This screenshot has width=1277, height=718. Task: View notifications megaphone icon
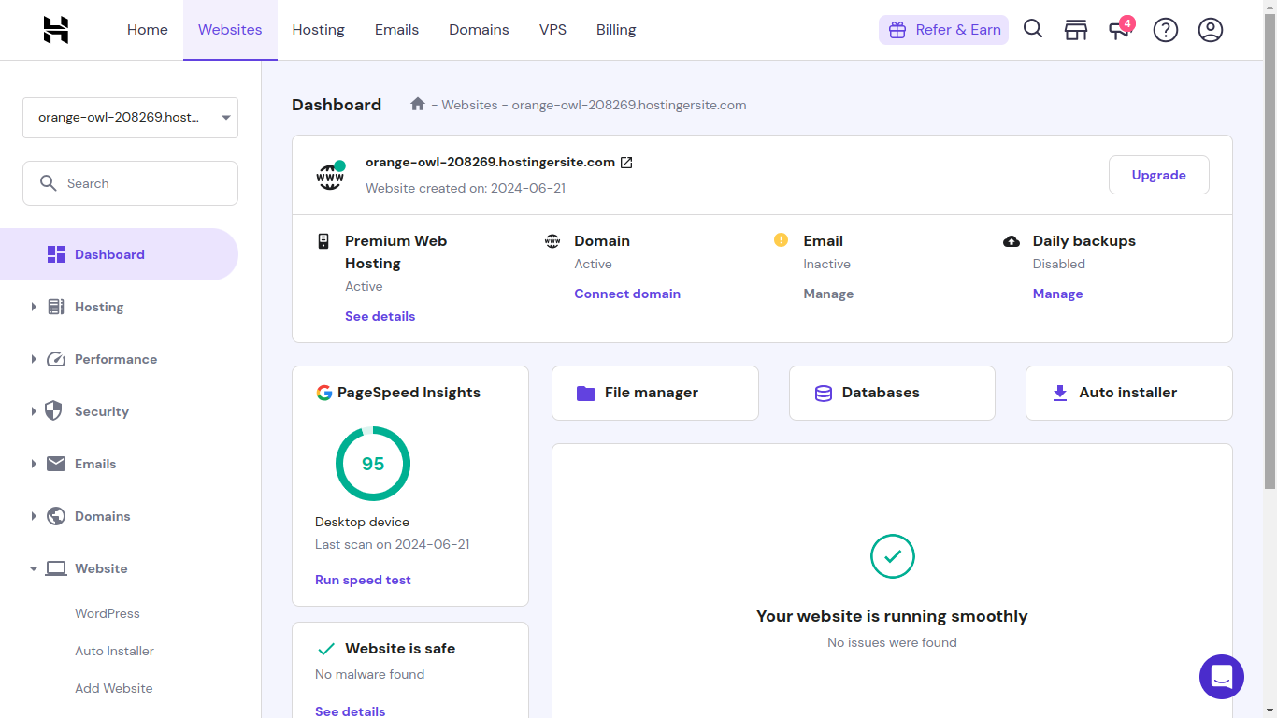1119,30
